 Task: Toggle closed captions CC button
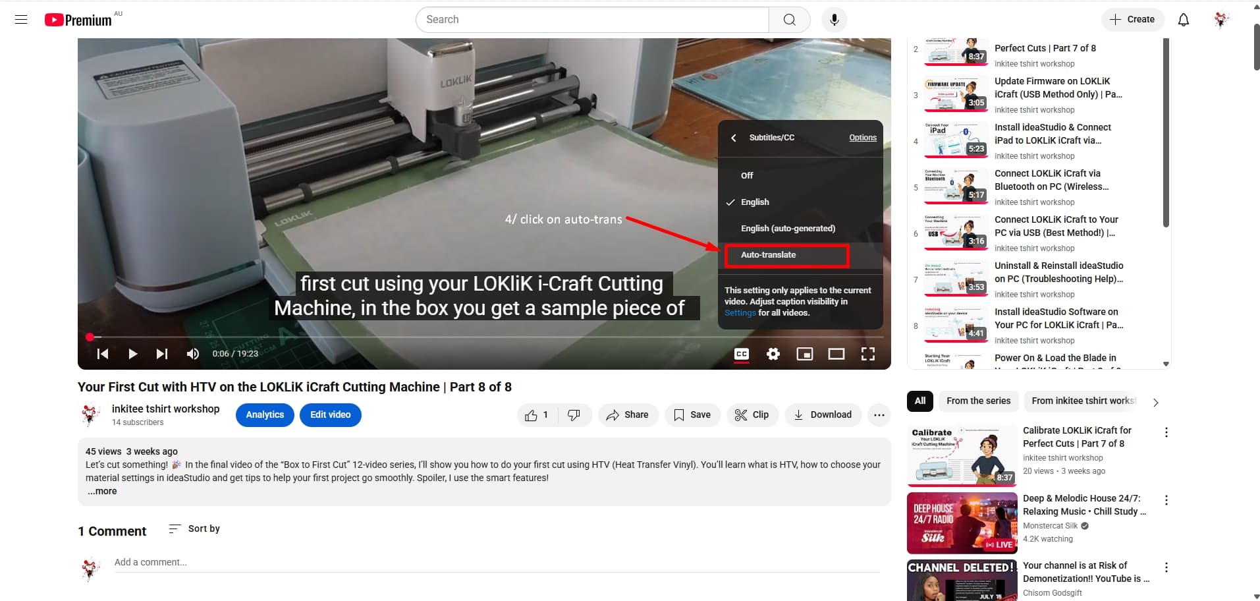[742, 354]
